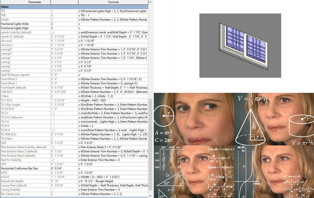Viewport: 314px width, 198px height.
Task: Edit the Fractional Lights Wide value
Action: pos(63,24)
